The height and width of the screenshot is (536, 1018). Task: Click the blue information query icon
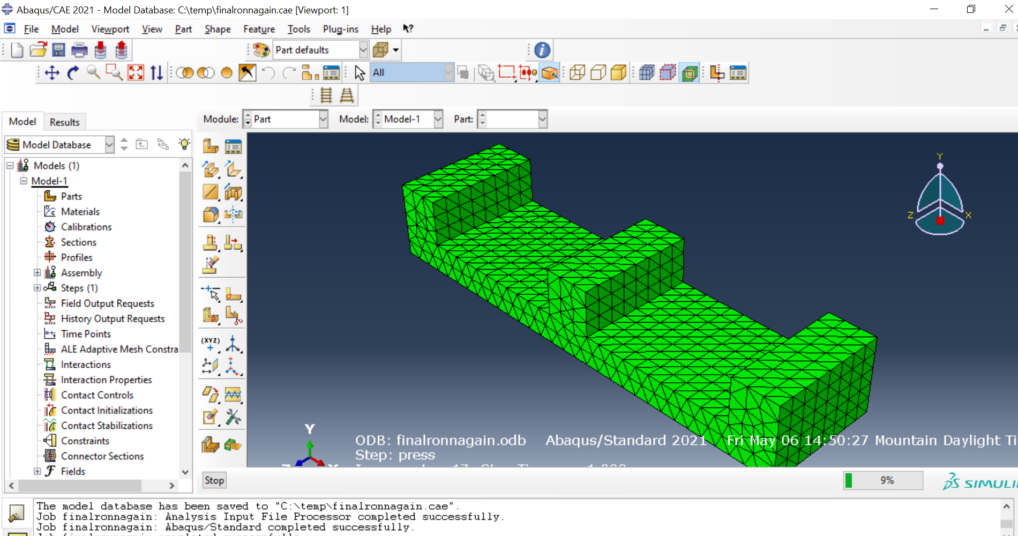[x=542, y=50]
